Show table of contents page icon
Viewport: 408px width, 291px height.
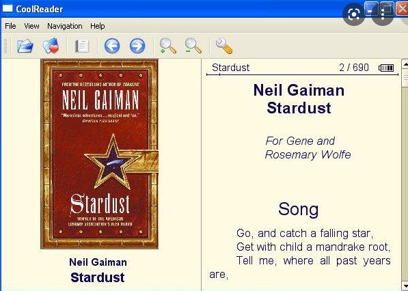coord(82,46)
